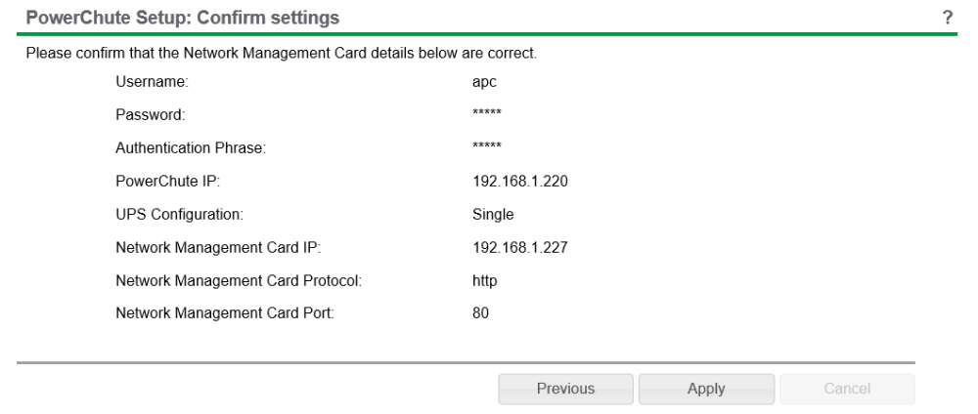The height and width of the screenshot is (414, 978).
Task: Select the Username label
Action: tap(152, 82)
